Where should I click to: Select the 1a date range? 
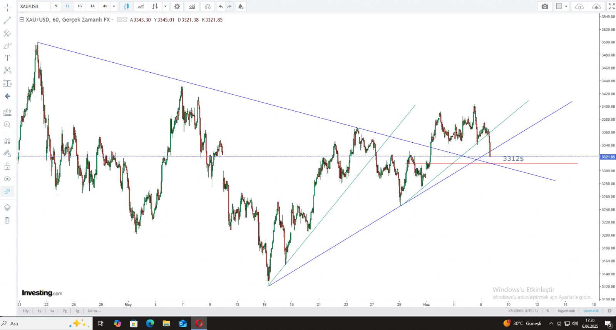pos(52,311)
